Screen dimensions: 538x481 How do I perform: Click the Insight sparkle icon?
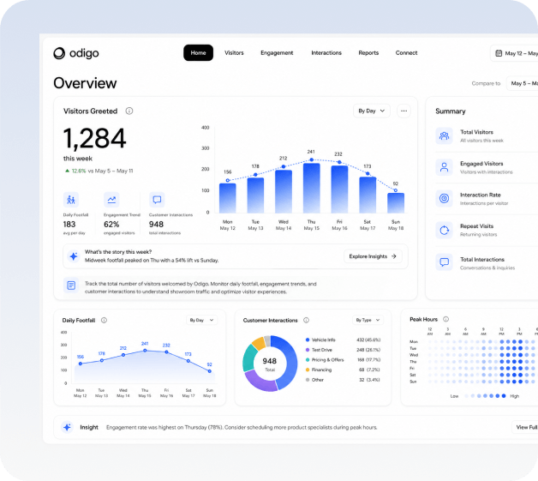[67, 427]
